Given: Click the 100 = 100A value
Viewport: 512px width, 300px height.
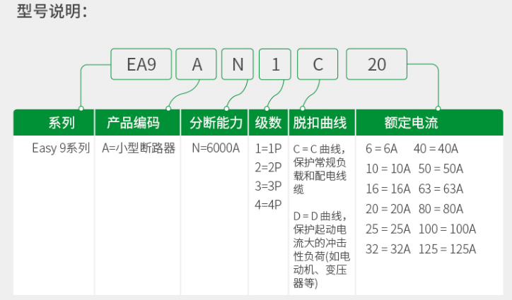Looking at the screenshot, I should [x=448, y=229].
